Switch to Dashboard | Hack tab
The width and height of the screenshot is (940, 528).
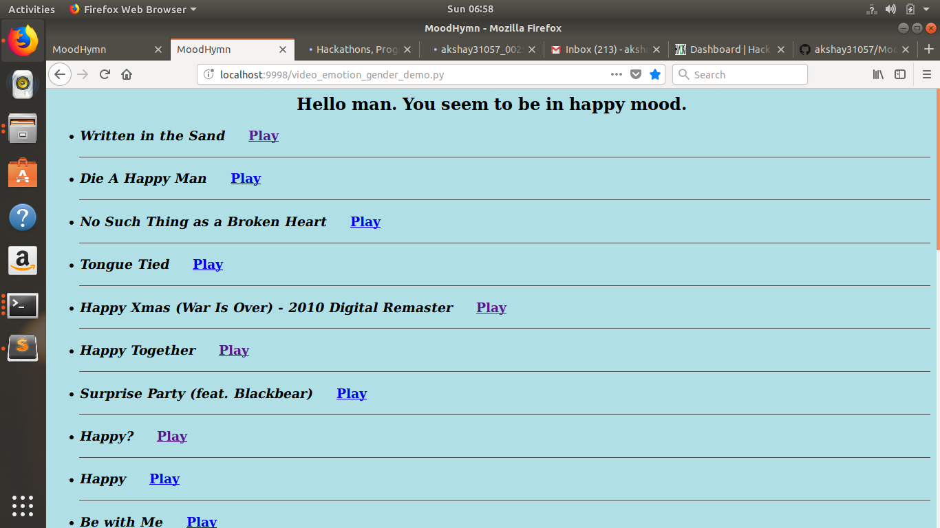730,49
